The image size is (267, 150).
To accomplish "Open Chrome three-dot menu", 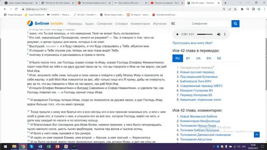I will click(x=264, y=9).
